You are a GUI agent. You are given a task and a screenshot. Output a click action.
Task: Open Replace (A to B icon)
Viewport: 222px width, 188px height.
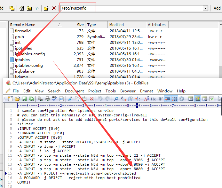(123, 99)
